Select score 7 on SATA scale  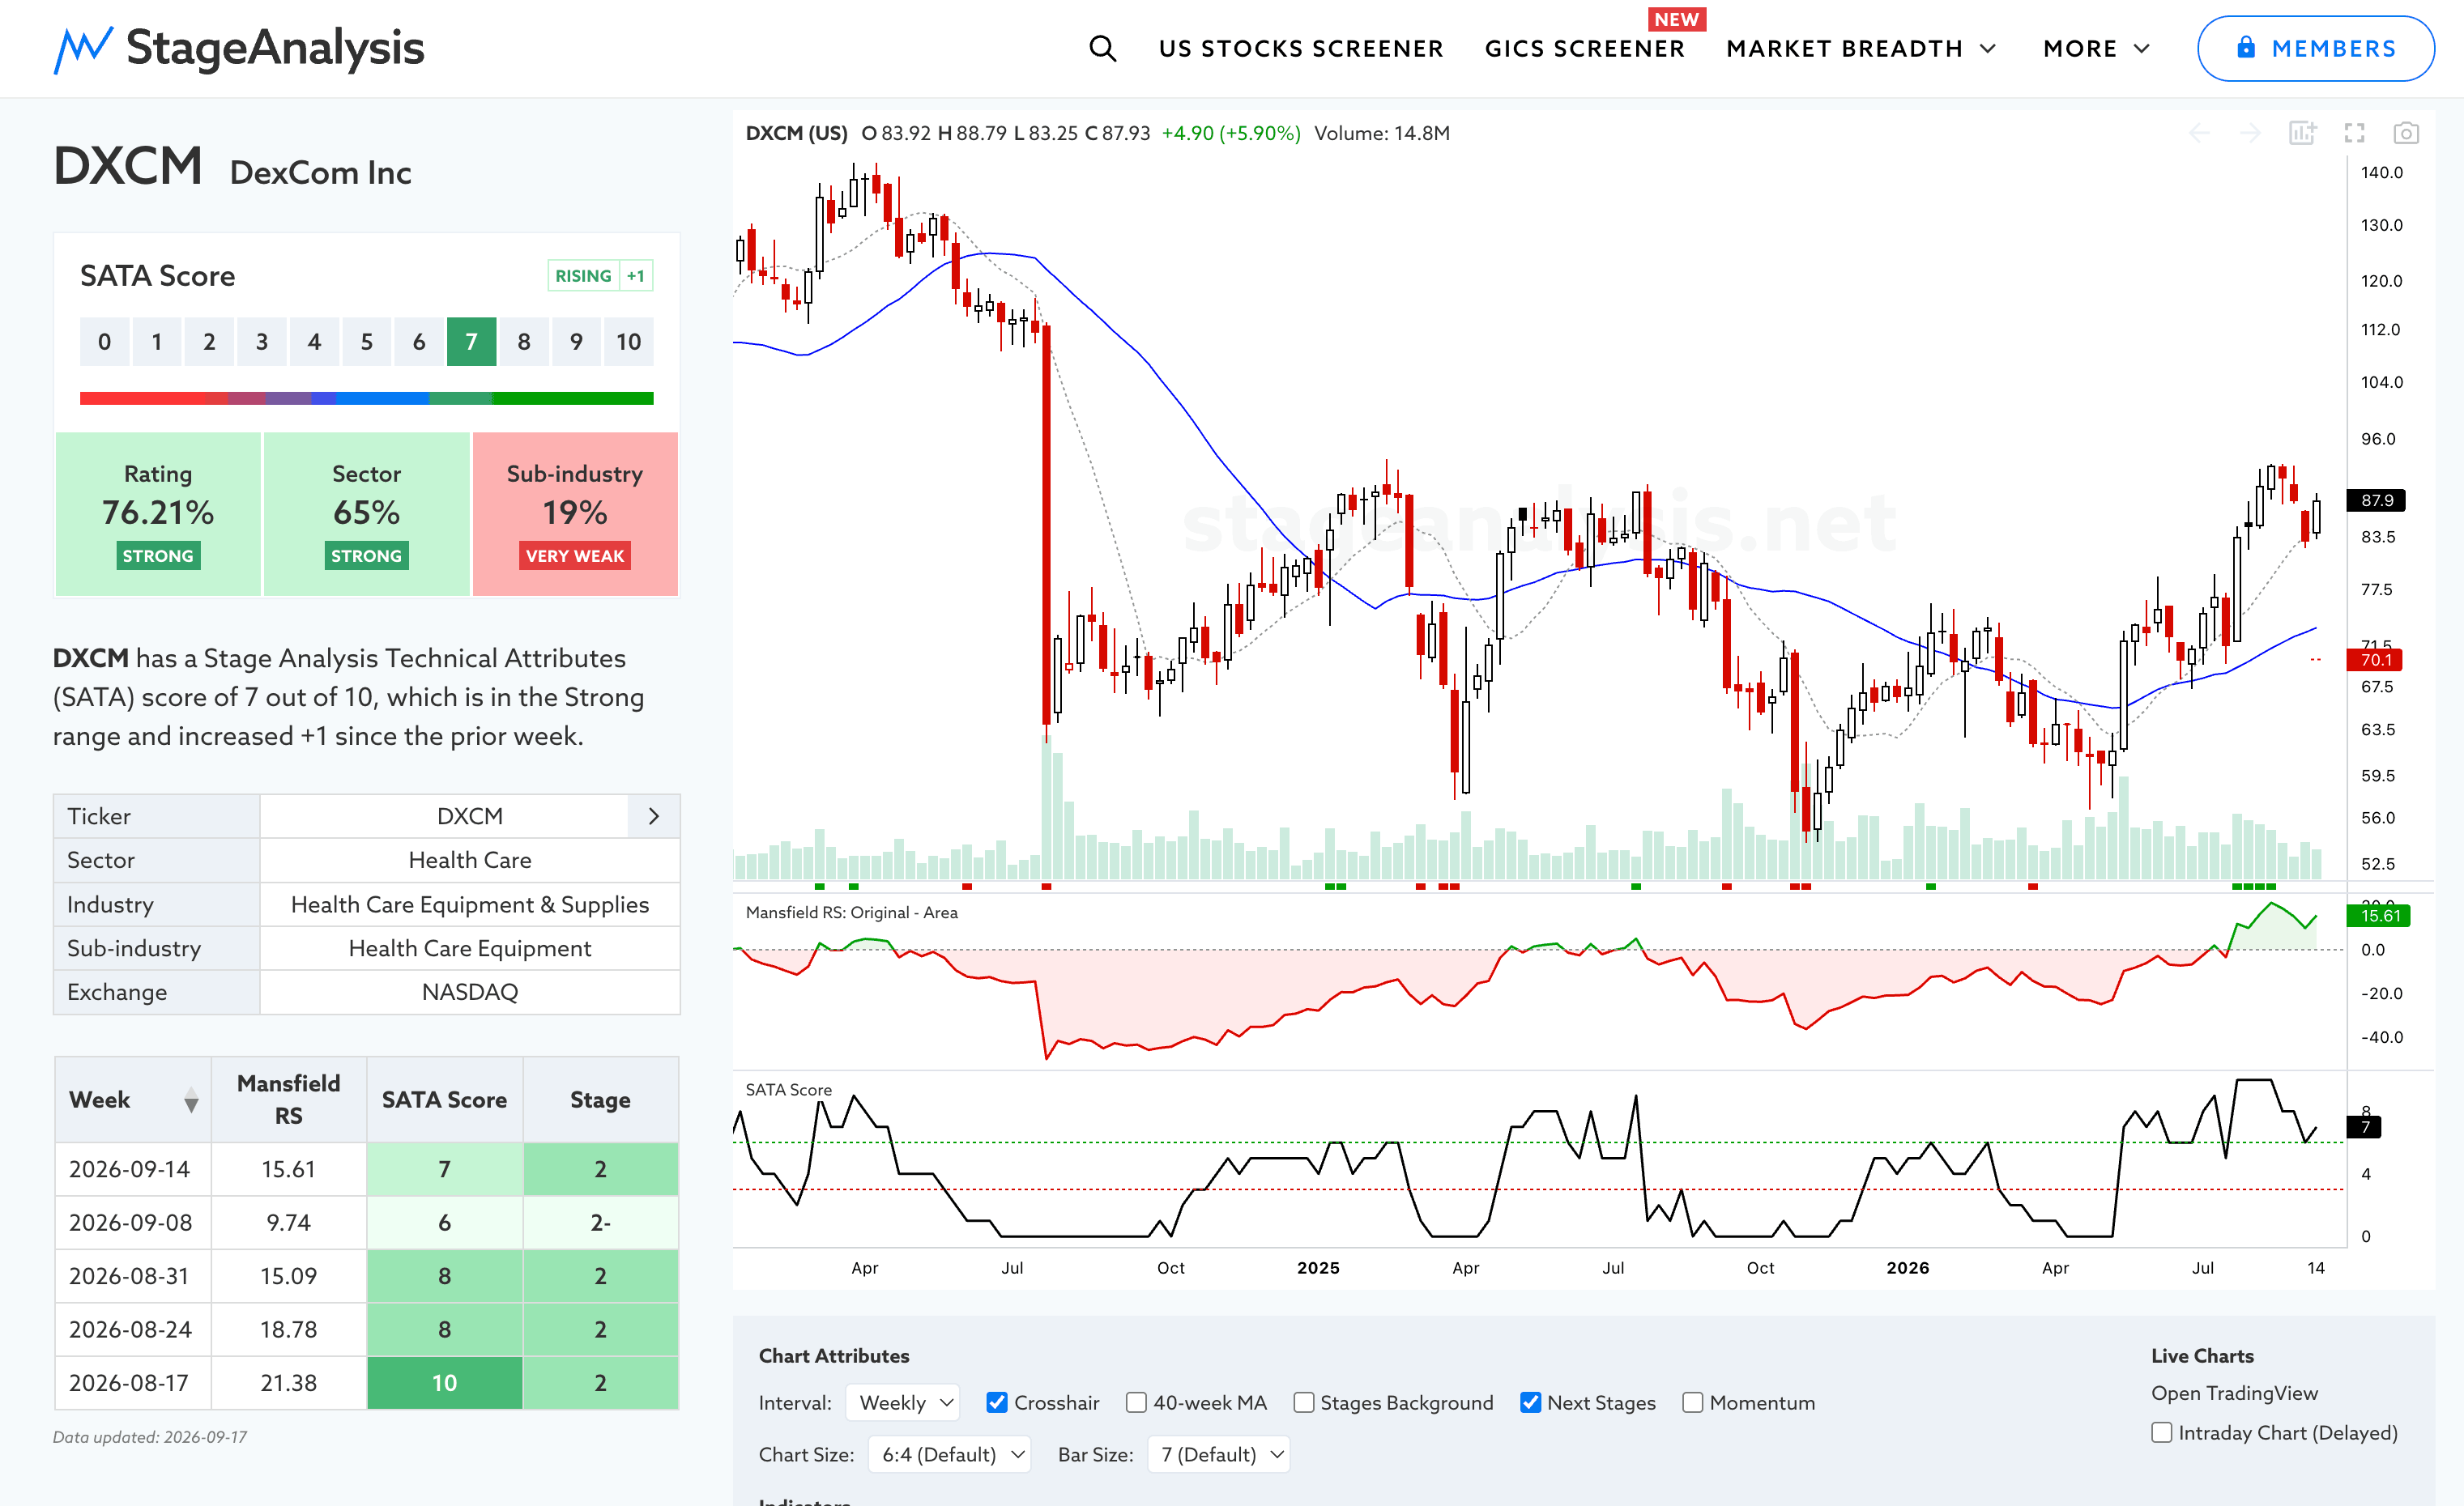click(471, 342)
